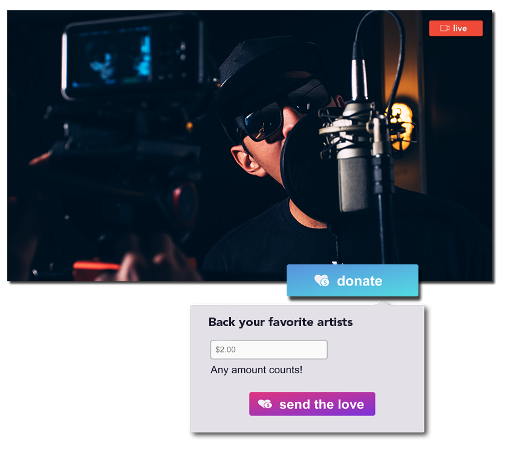514x470 pixels.
Task: Click the send the love button
Action: 312,403
